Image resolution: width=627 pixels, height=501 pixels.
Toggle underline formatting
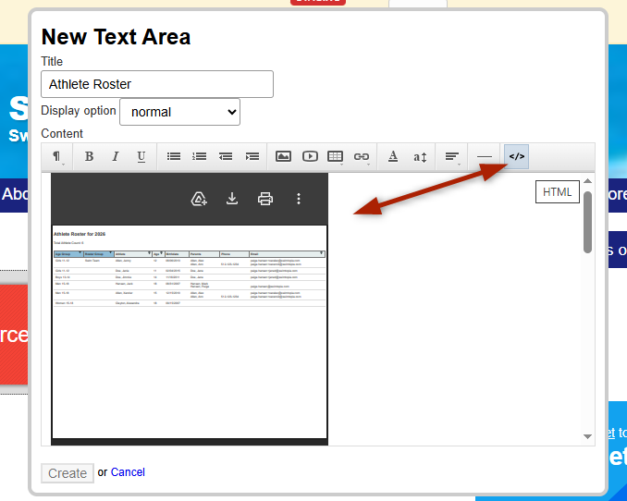141,157
